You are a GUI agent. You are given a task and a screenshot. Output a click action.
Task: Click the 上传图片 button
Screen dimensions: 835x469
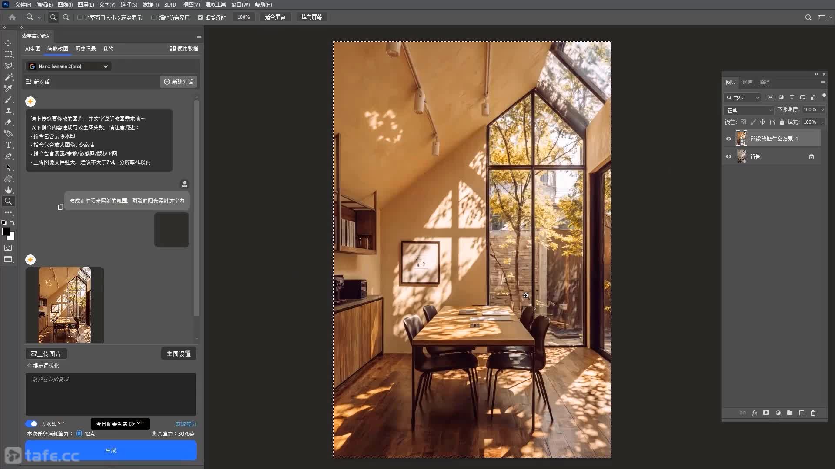coord(46,354)
